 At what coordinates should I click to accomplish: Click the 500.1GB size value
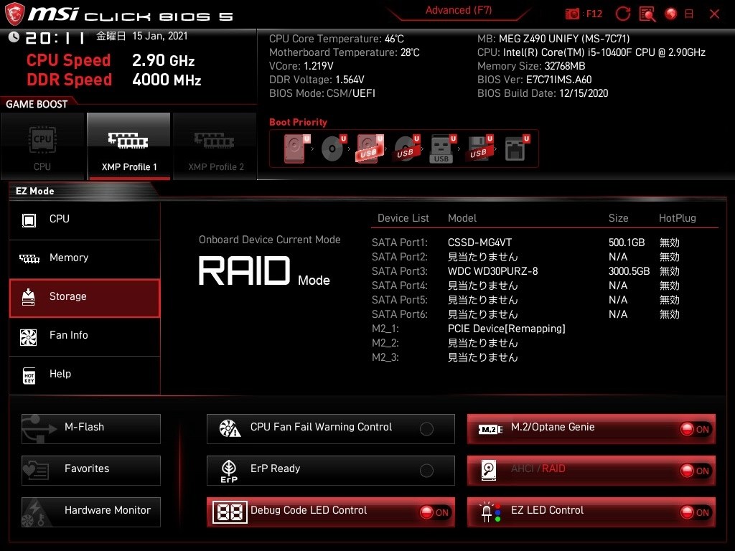[x=627, y=242]
